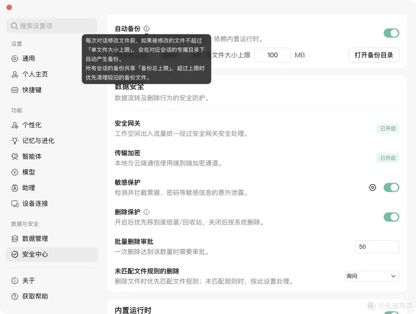The width and height of the screenshot is (416, 314).
Task: Click the 模型 cube icon
Action: click(x=15, y=172)
